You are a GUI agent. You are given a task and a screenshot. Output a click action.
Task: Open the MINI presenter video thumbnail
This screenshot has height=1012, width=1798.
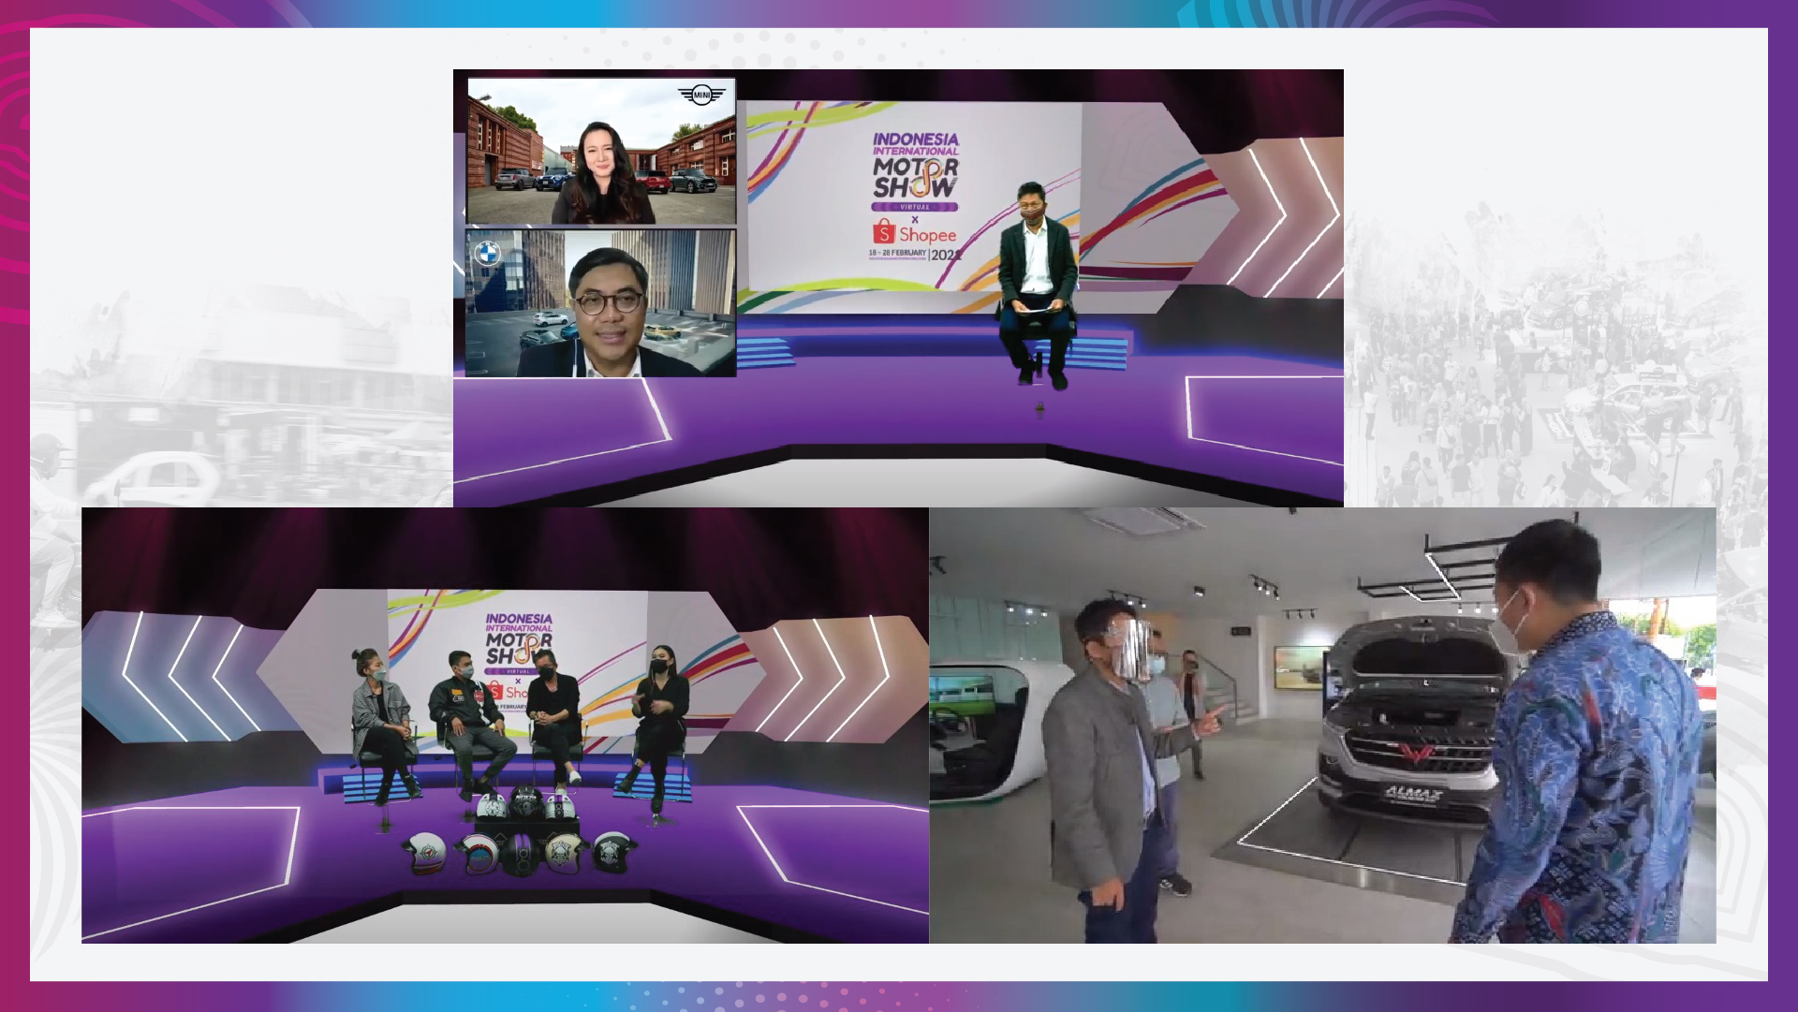(x=601, y=151)
